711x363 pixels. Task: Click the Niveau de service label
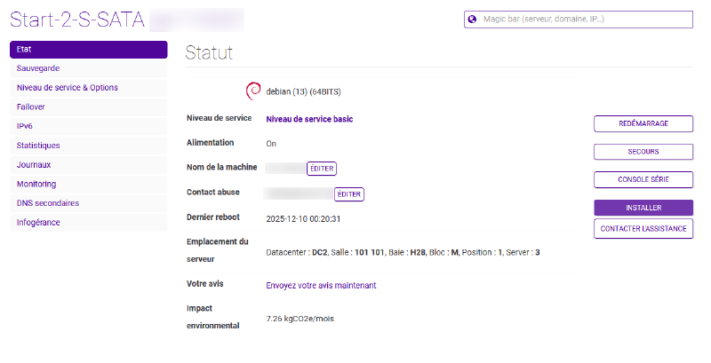(219, 118)
